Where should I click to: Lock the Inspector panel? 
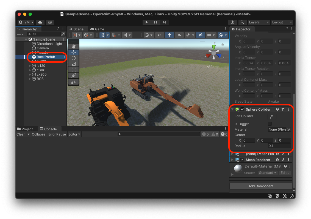click(x=287, y=29)
